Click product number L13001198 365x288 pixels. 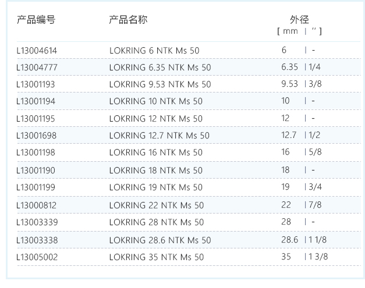click(x=36, y=152)
